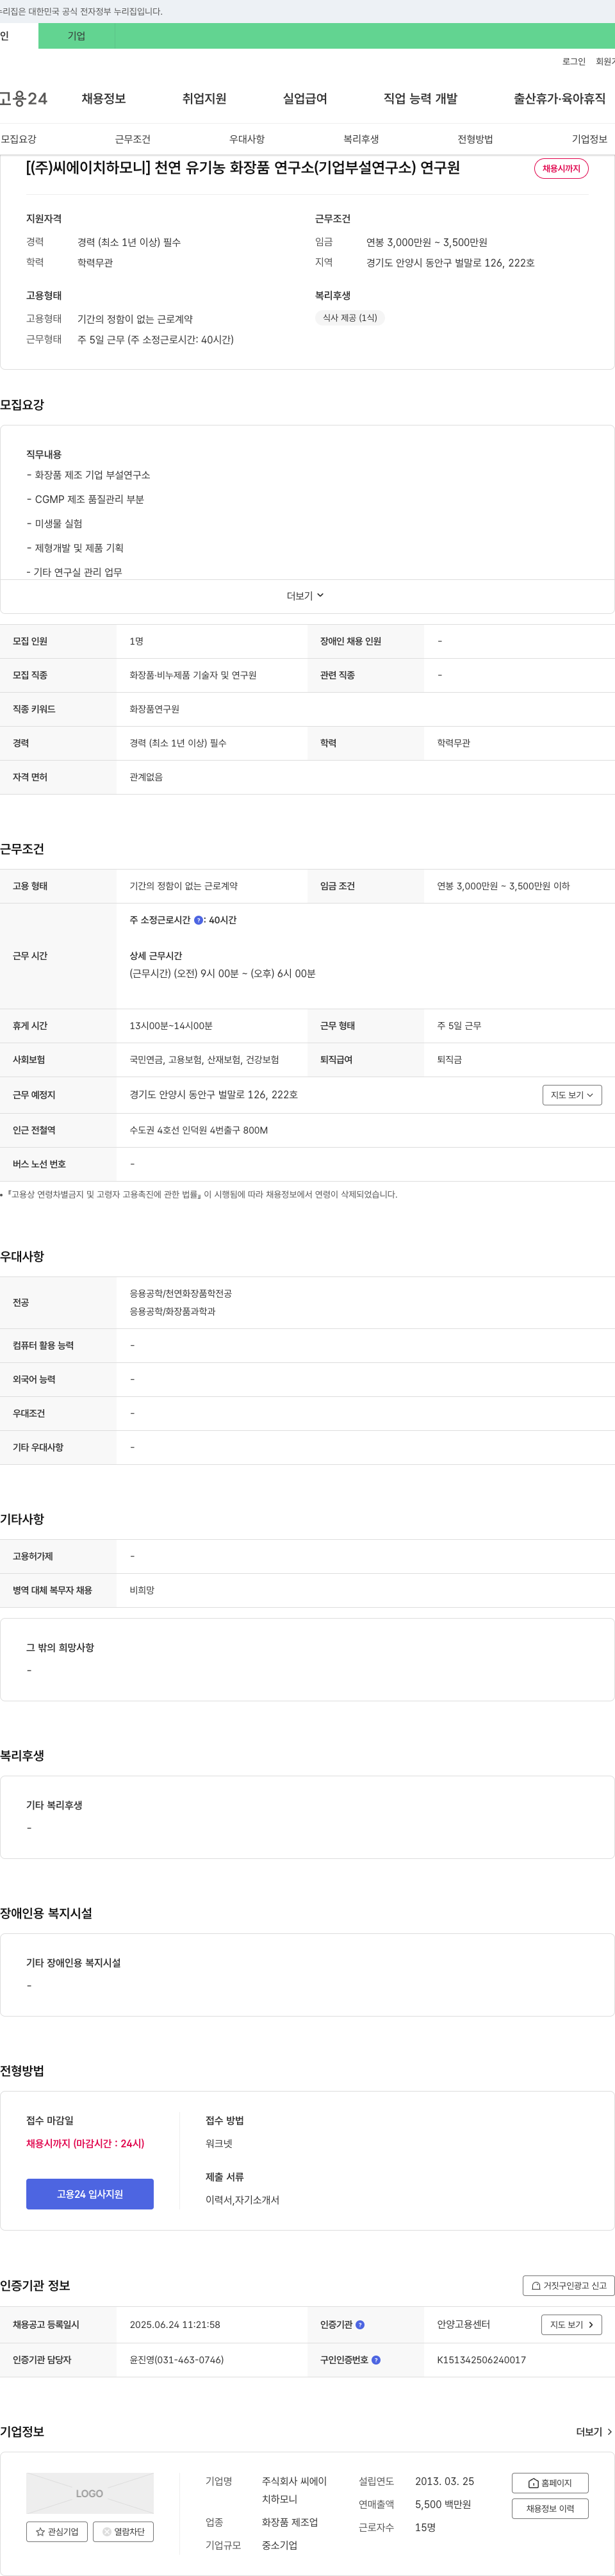The image size is (615, 2576).
Task: Click the 거짓구인광고 신고 button
Action: click(x=568, y=2285)
